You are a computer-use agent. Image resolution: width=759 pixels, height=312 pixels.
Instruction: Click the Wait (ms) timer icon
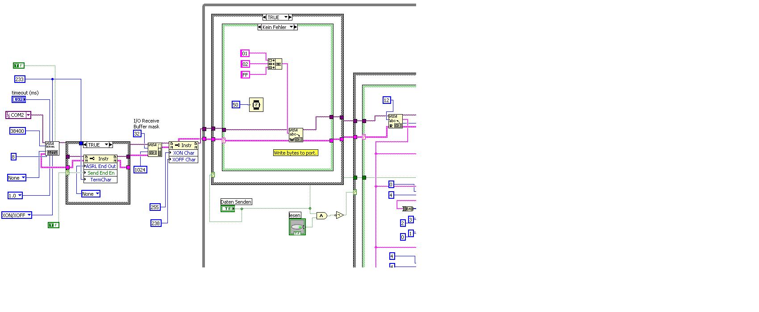[256, 105]
